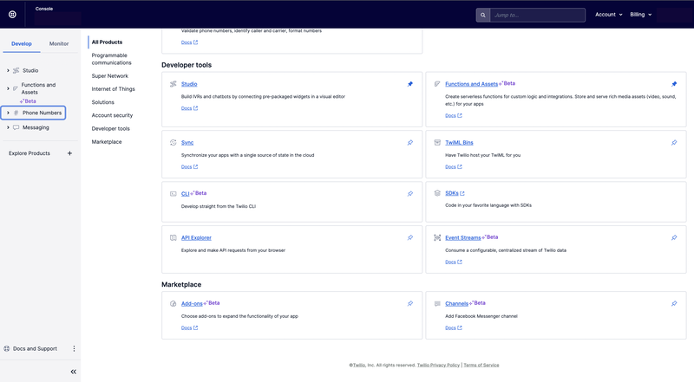Open the SDKs external link

[x=455, y=193]
